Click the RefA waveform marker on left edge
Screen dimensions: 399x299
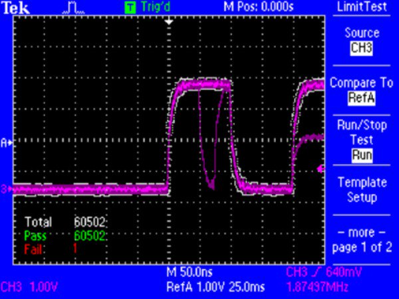(5, 142)
